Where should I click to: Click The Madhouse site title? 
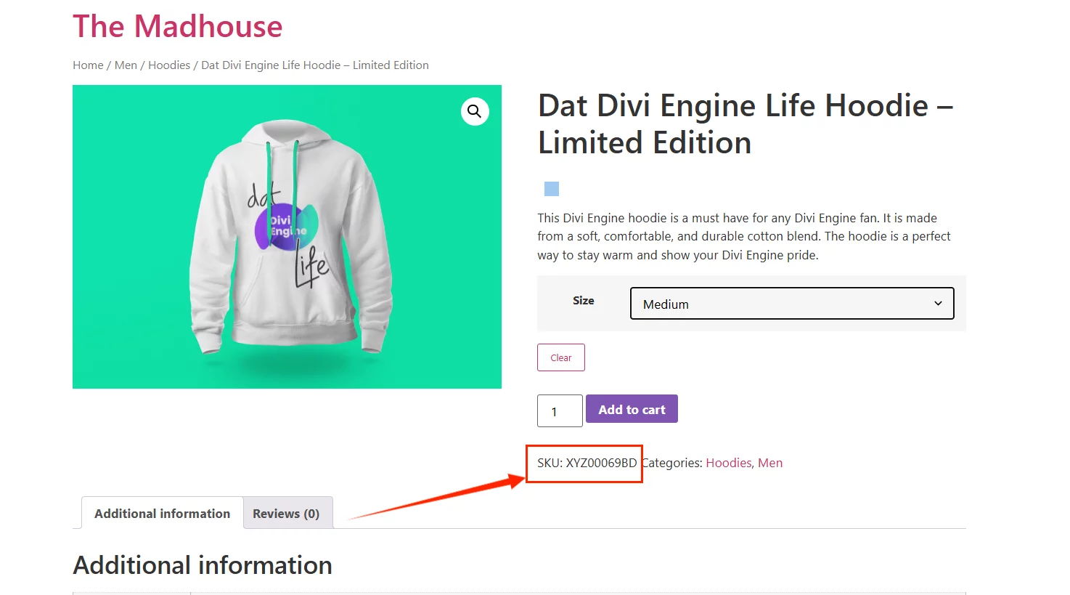tap(177, 27)
